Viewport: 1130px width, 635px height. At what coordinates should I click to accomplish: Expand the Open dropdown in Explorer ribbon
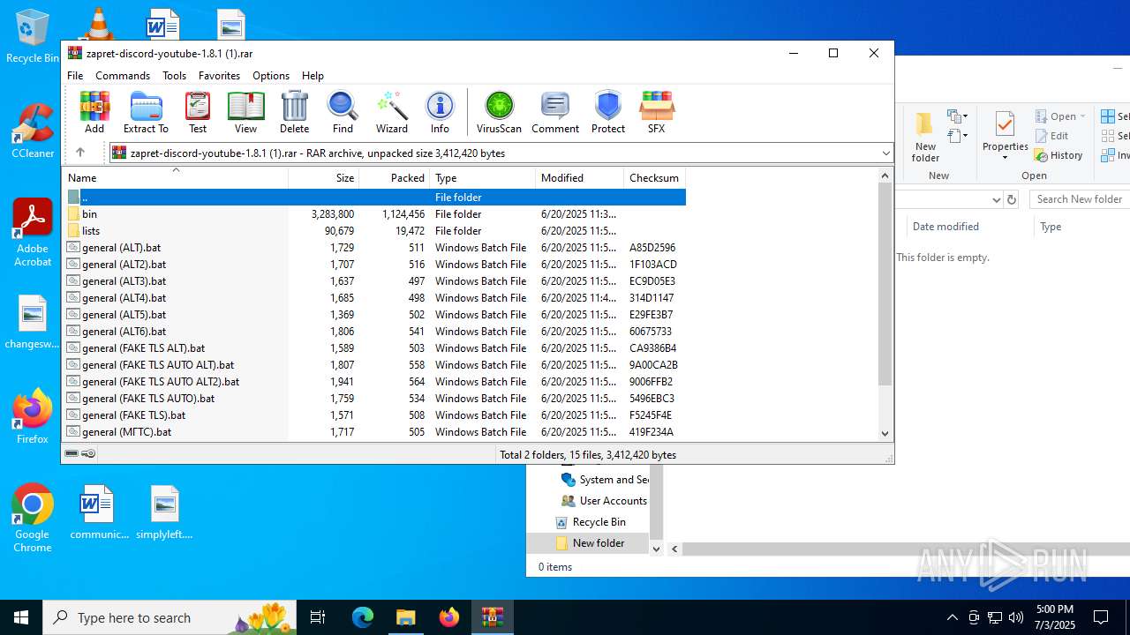point(1082,116)
